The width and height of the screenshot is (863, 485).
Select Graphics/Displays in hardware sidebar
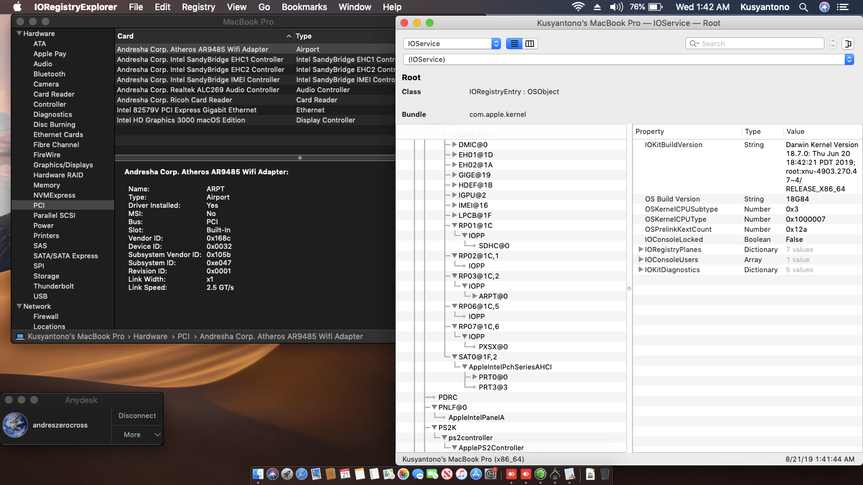[x=63, y=165]
